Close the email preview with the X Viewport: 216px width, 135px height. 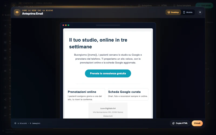[x=200, y=12]
